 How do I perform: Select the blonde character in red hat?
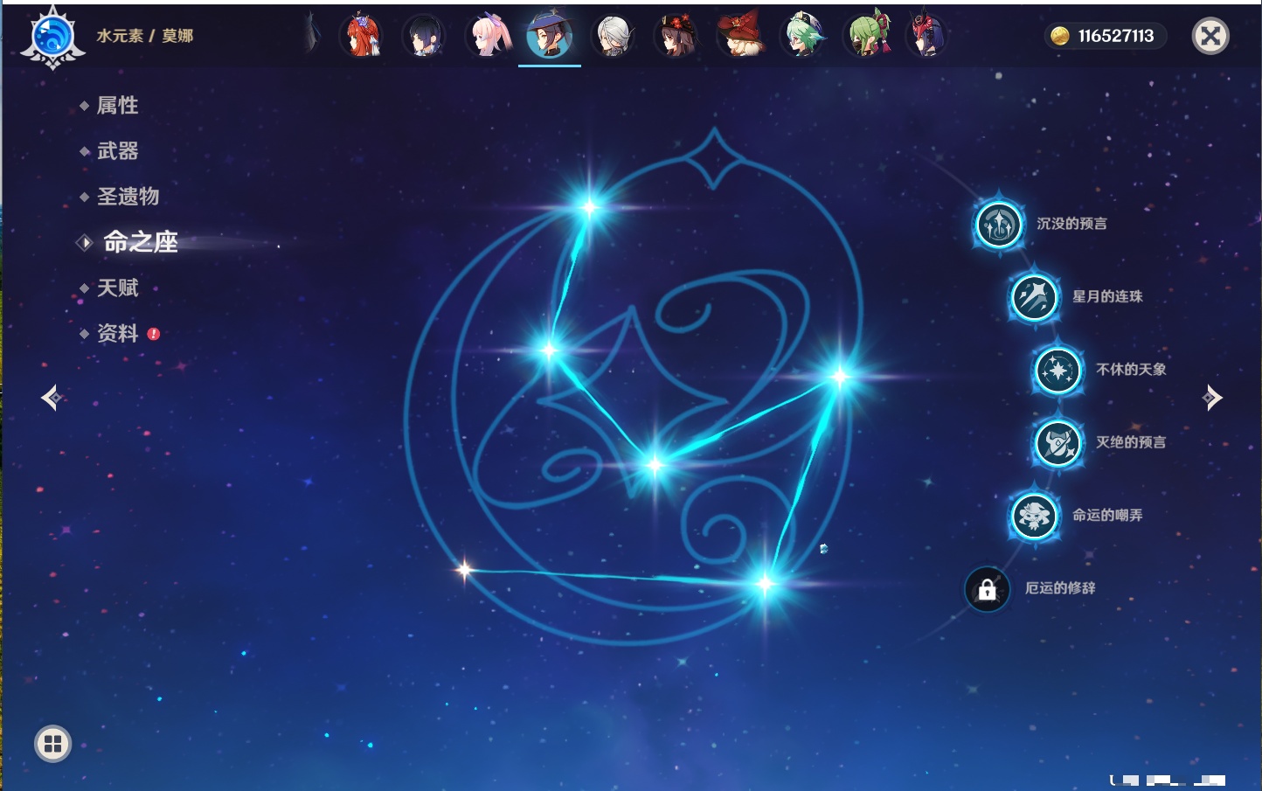click(x=739, y=36)
